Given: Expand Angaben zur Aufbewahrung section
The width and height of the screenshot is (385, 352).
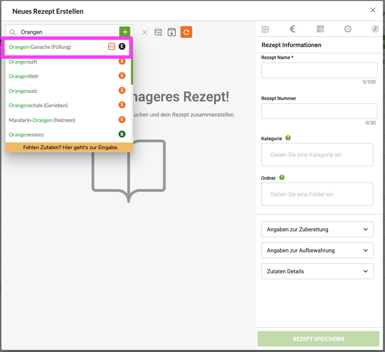Looking at the screenshot, I should [317, 250].
